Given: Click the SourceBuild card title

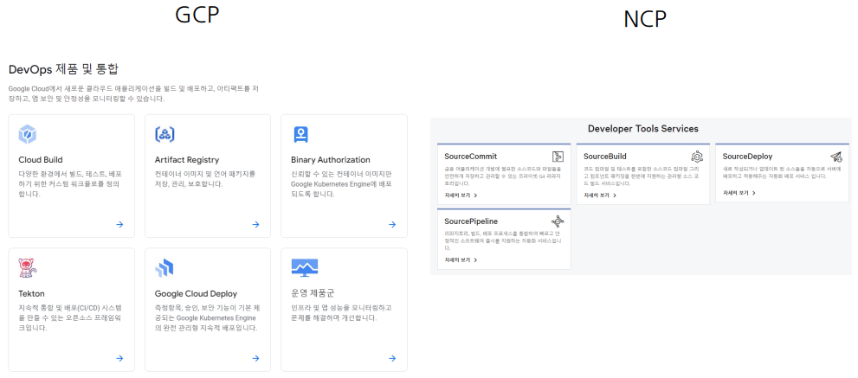Looking at the screenshot, I should coord(604,157).
